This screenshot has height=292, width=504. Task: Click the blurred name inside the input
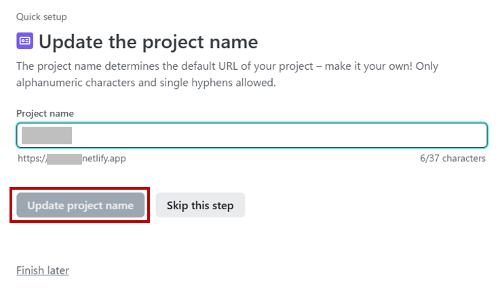click(x=46, y=135)
